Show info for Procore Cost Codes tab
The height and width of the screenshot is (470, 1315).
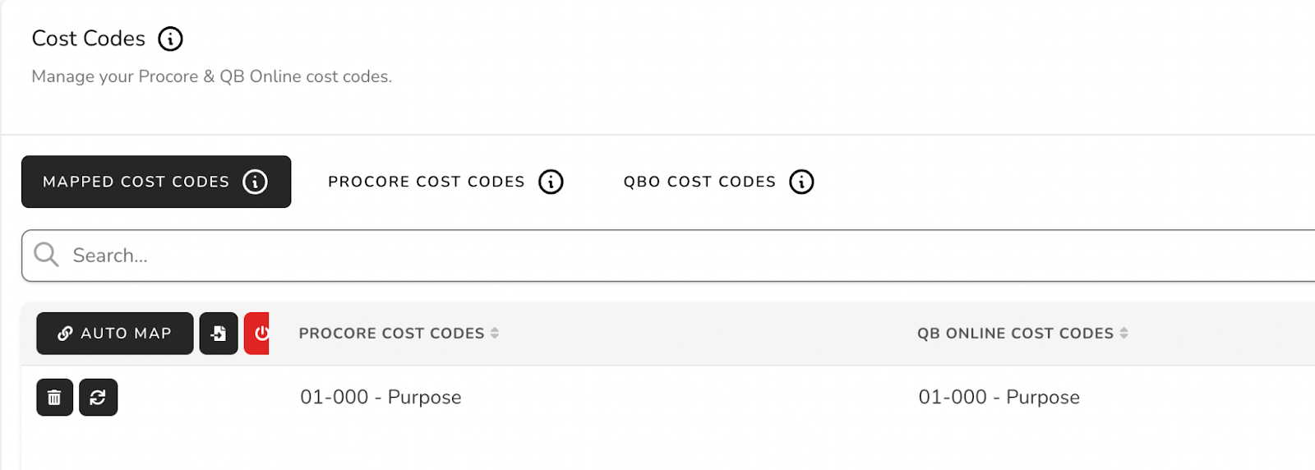pos(551,182)
